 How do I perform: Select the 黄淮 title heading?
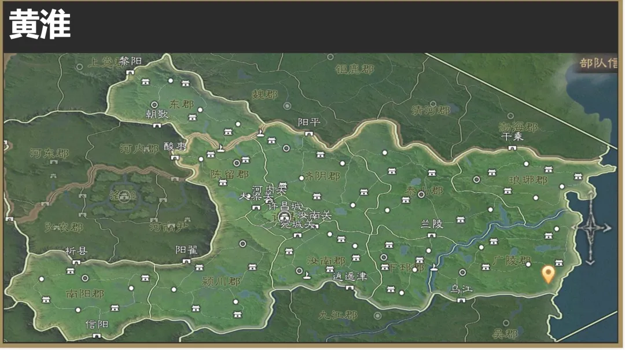click(40, 25)
